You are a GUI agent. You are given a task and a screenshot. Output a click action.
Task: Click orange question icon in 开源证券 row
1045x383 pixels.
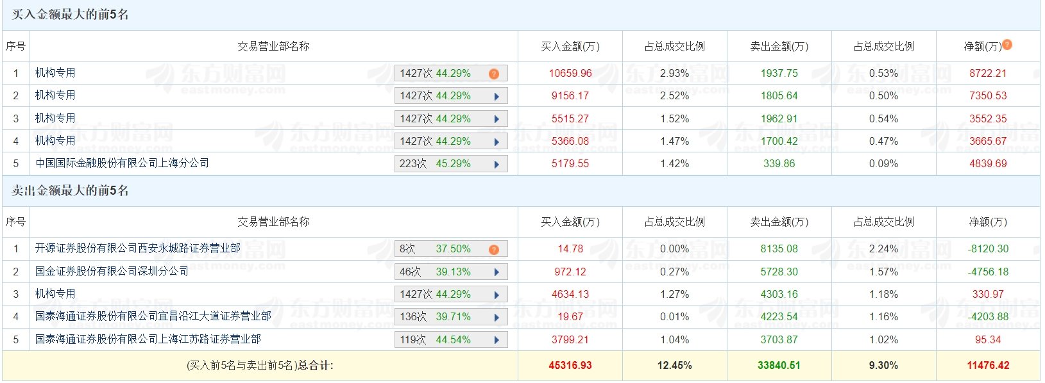click(494, 250)
